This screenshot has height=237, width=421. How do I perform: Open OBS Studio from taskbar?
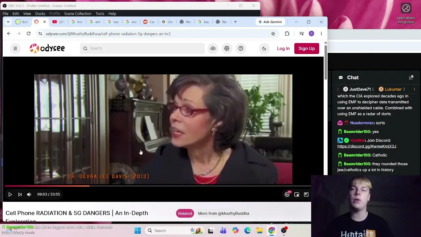[284, 231]
